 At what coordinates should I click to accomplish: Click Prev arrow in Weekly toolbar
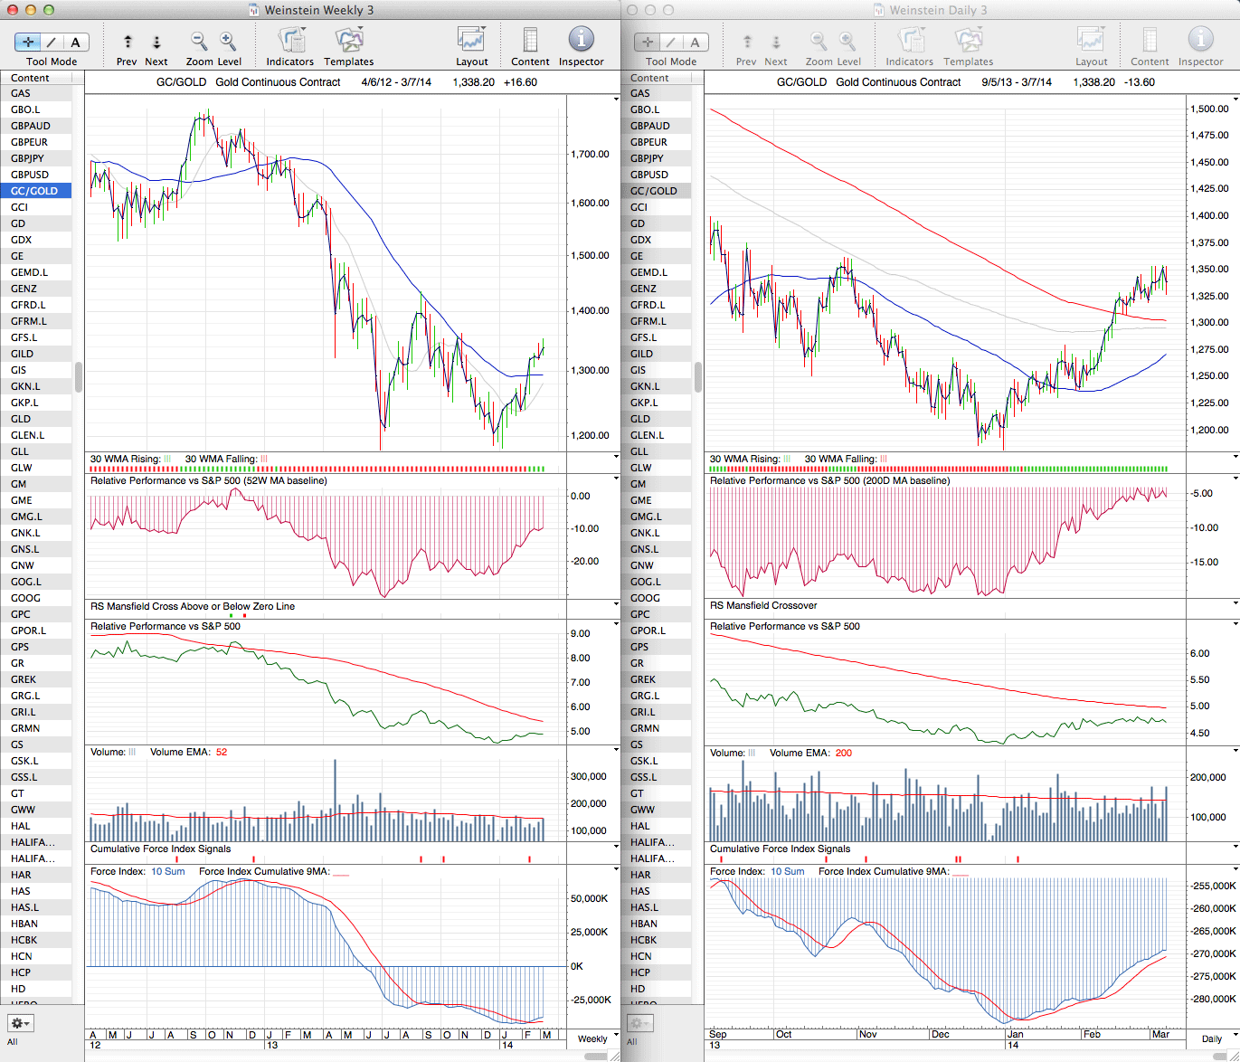pyautogui.click(x=128, y=43)
